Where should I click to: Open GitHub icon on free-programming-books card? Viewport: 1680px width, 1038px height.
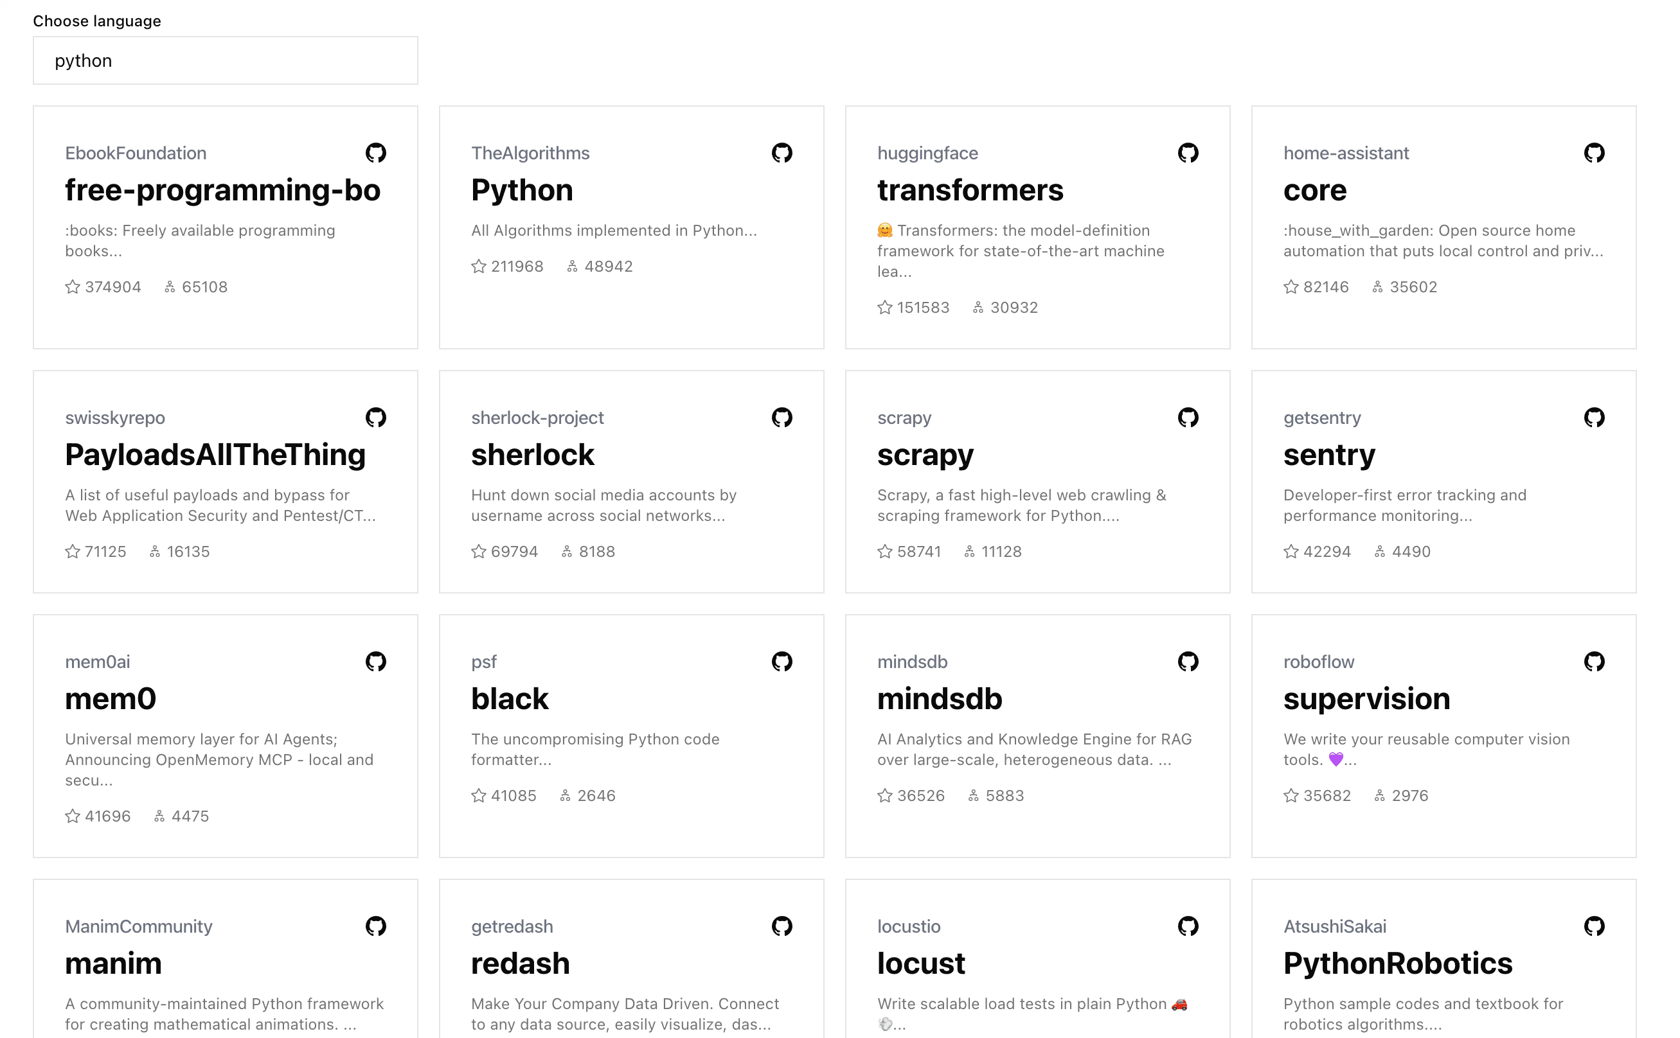tap(376, 152)
